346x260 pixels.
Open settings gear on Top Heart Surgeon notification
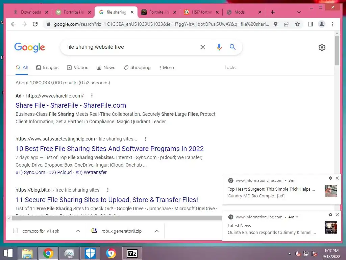[330, 178]
